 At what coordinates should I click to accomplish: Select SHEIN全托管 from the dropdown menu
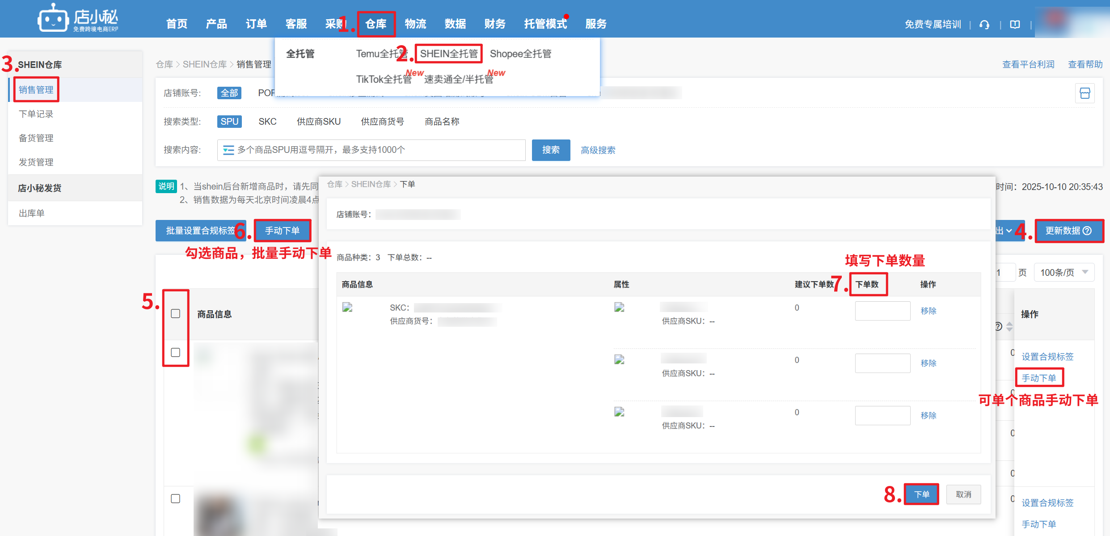pyautogui.click(x=448, y=54)
